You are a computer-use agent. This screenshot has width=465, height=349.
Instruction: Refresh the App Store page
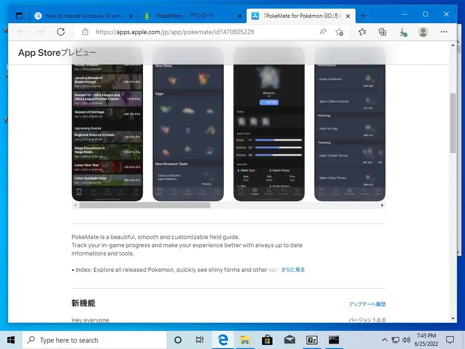[61, 32]
